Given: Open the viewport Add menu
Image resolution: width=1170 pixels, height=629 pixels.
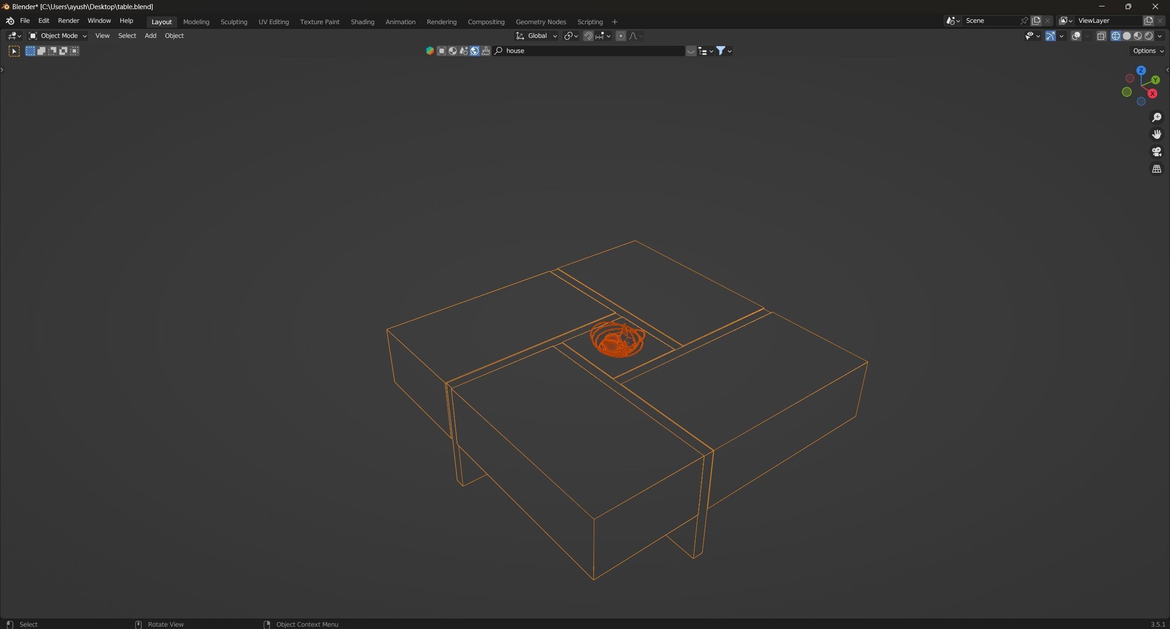Looking at the screenshot, I should click(x=150, y=36).
